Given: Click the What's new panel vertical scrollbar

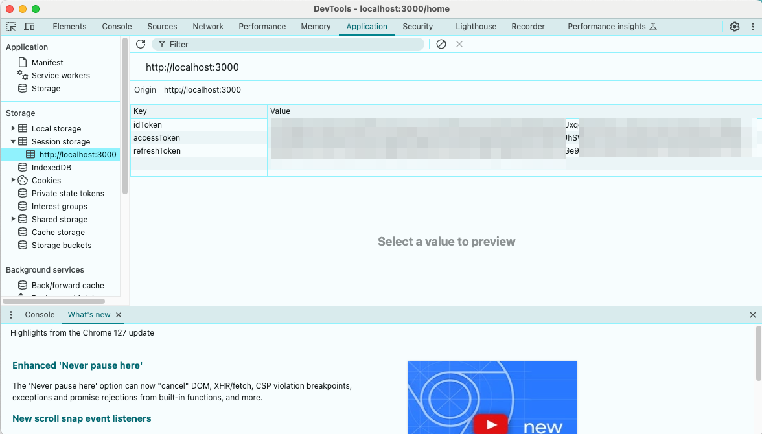Looking at the screenshot, I should pos(759,353).
